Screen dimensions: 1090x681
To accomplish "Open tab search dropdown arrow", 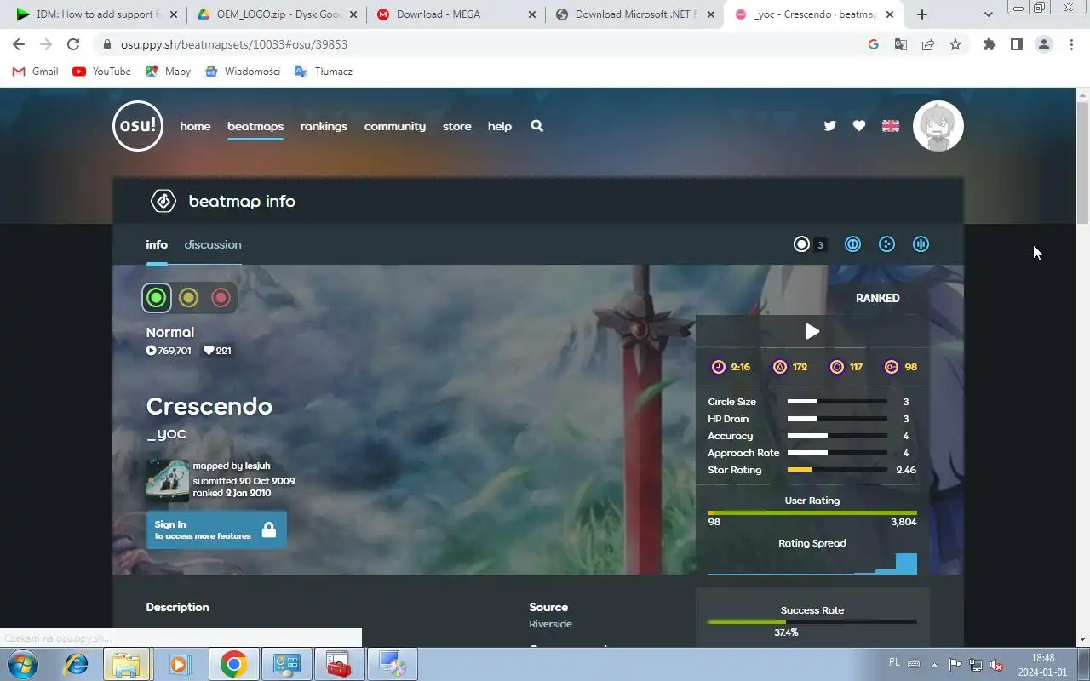I will click(x=988, y=14).
